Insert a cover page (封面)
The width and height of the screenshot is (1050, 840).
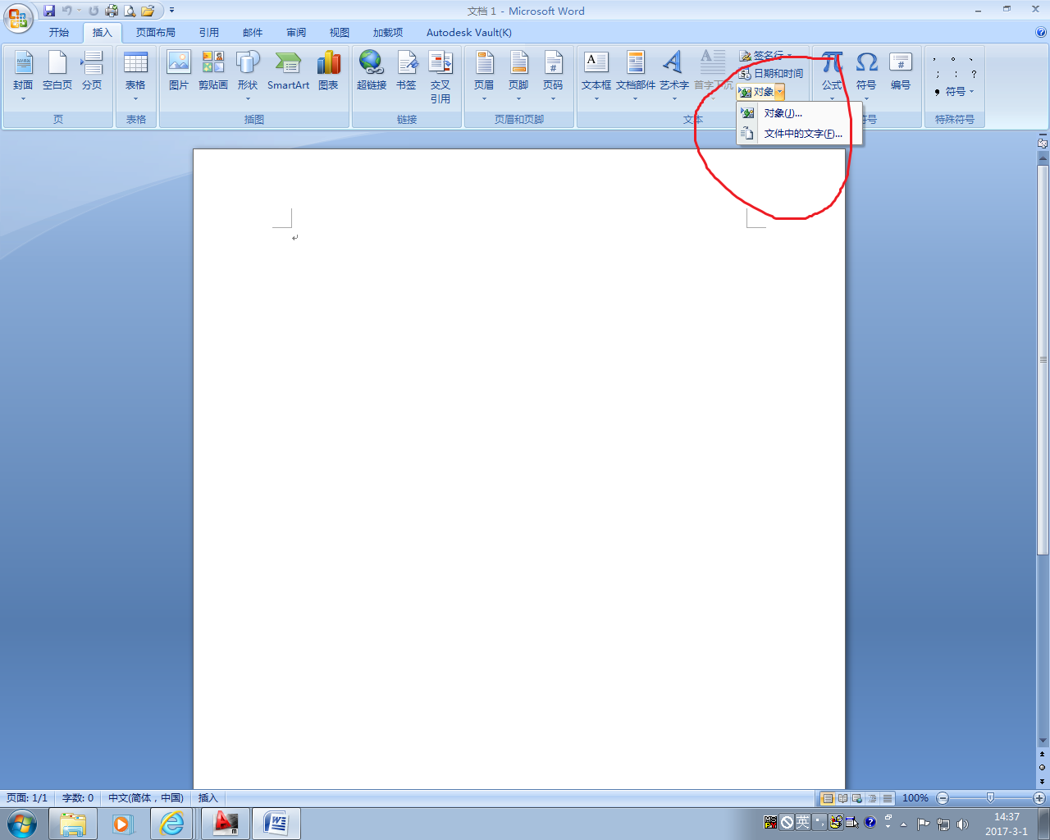(x=23, y=75)
